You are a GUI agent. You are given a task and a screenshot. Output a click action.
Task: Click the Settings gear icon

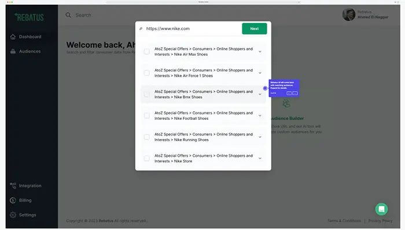point(13,215)
